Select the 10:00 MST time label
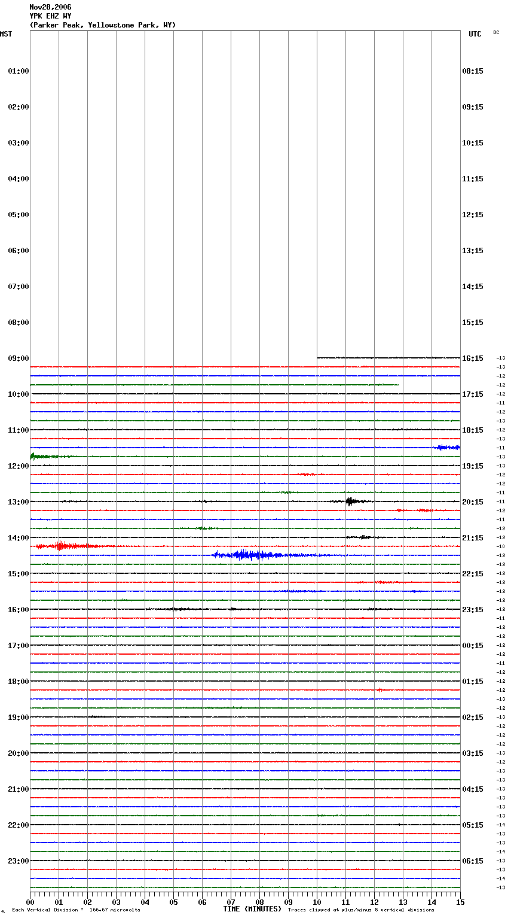The image size is (508, 918). (x=19, y=394)
